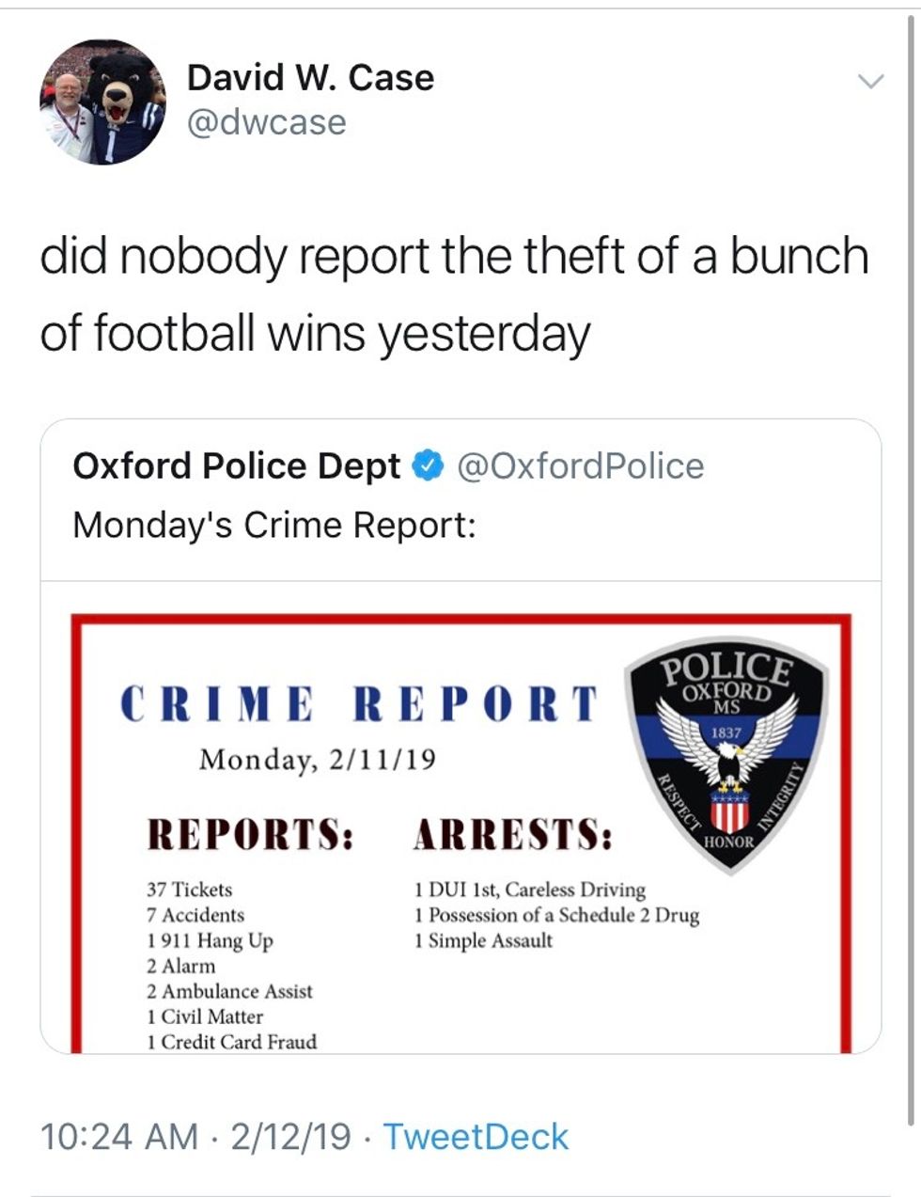921x1197 pixels.
Task: Click the ARRESTS heading in the image
Action: point(514,834)
